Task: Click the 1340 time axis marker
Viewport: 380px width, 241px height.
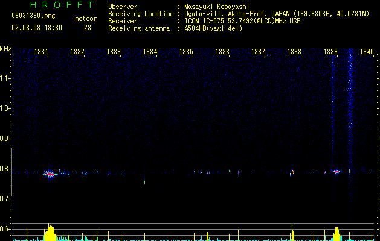Action: 367,51
